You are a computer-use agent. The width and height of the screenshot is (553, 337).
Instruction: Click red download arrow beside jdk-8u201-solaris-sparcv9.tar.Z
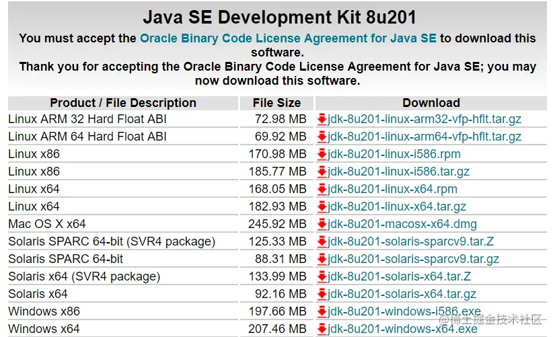(x=322, y=241)
